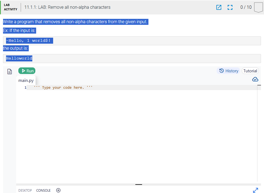Click the history clock icon

pyautogui.click(x=221, y=71)
